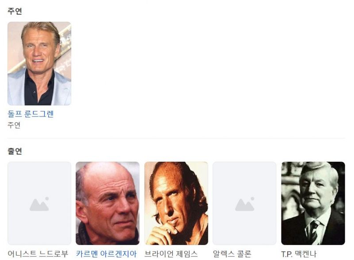Image resolution: width=354 pixels, height=260 pixels.
Task: Click the mountain placeholder icon above 어니스트 느드로부
Action: coord(39,204)
